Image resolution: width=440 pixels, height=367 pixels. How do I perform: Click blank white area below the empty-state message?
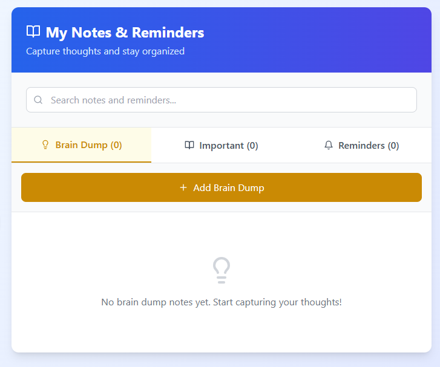pos(222,333)
